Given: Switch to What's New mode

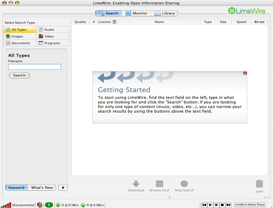Looking at the screenshot, I should 42,188.
